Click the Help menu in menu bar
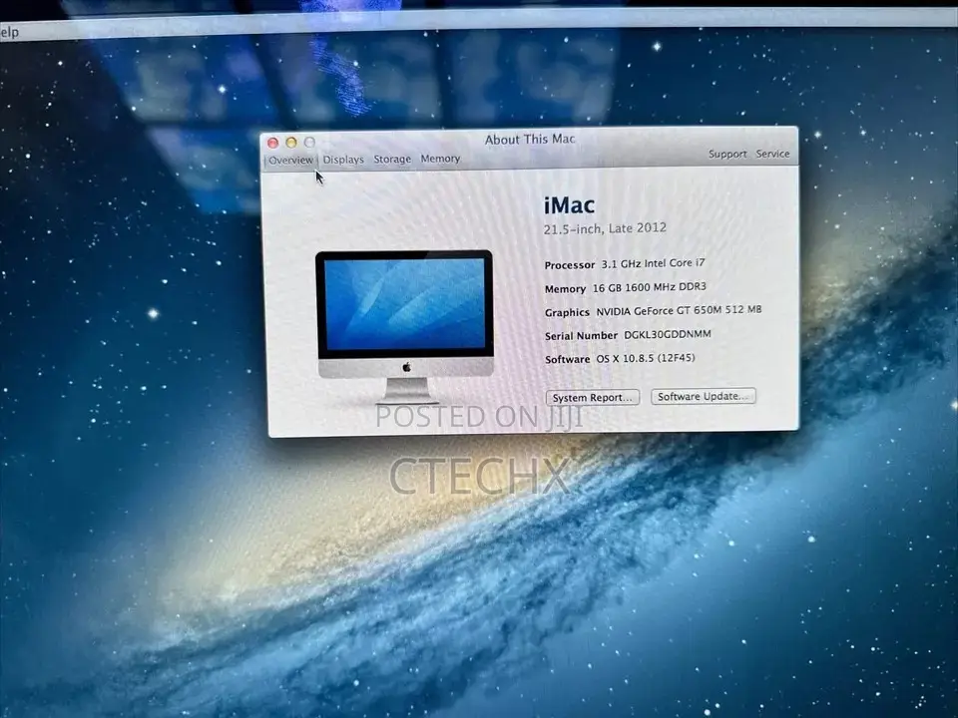This screenshot has height=718, width=958. (x=9, y=32)
